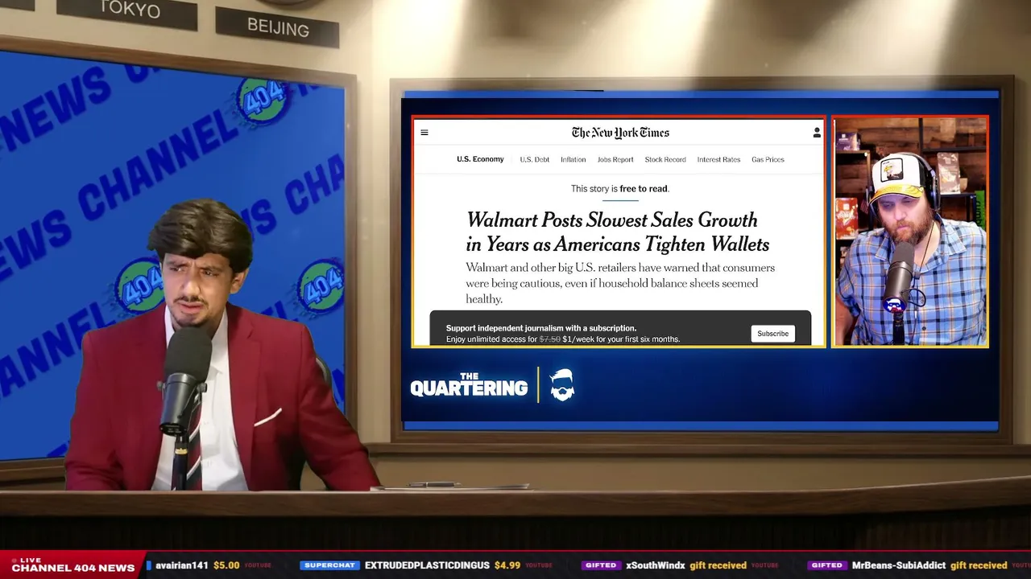Click the $1/week unlimited access offer text
The height and width of the screenshot is (579, 1031).
563,339
